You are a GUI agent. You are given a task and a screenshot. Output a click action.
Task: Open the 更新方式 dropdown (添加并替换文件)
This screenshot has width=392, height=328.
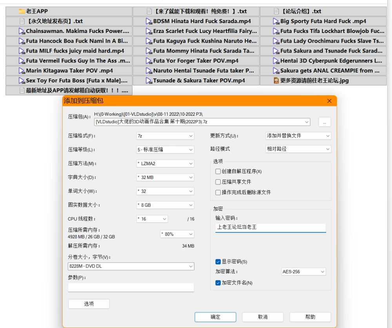(298, 136)
